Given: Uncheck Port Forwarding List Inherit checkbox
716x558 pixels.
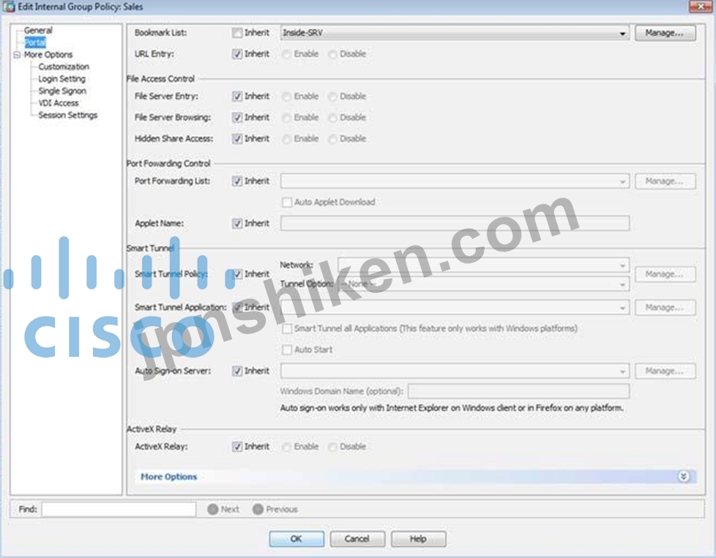Looking at the screenshot, I should tap(237, 182).
